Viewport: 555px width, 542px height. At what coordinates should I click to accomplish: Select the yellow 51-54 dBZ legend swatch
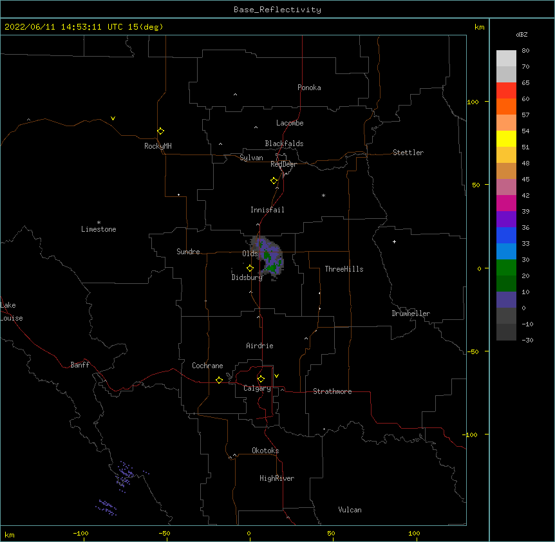click(x=506, y=138)
